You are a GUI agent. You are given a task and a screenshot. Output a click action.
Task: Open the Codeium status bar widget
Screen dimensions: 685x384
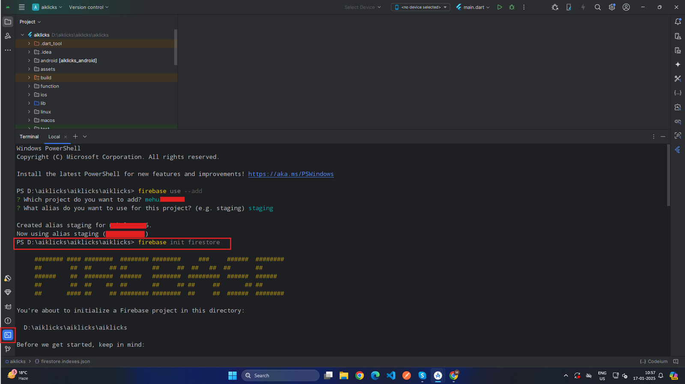click(654, 361)
